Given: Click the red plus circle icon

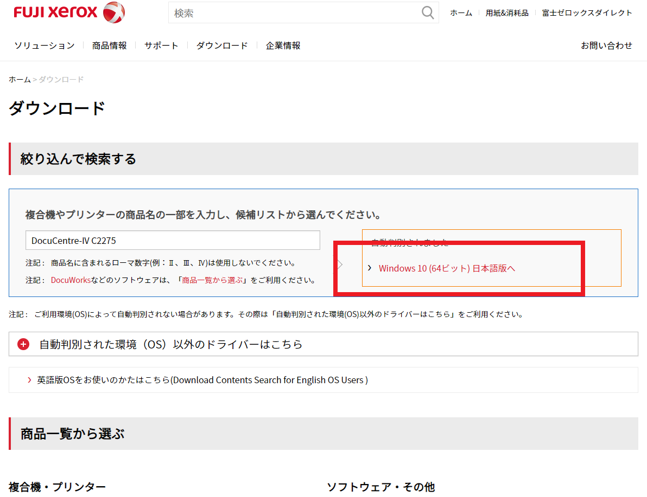Looking at the screenshot, I should 23,344.
